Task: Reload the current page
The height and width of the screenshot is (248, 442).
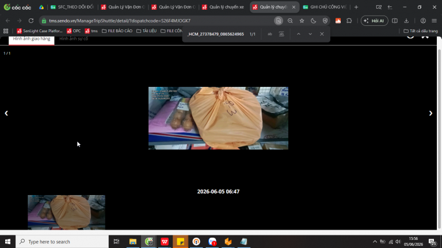Action: coord(31,21)
